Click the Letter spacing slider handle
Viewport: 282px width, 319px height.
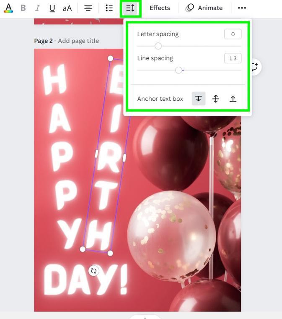pos(158,46)
